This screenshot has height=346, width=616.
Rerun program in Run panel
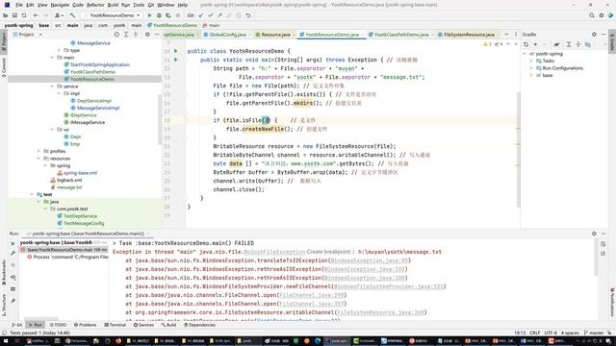(x=13, y=243)
